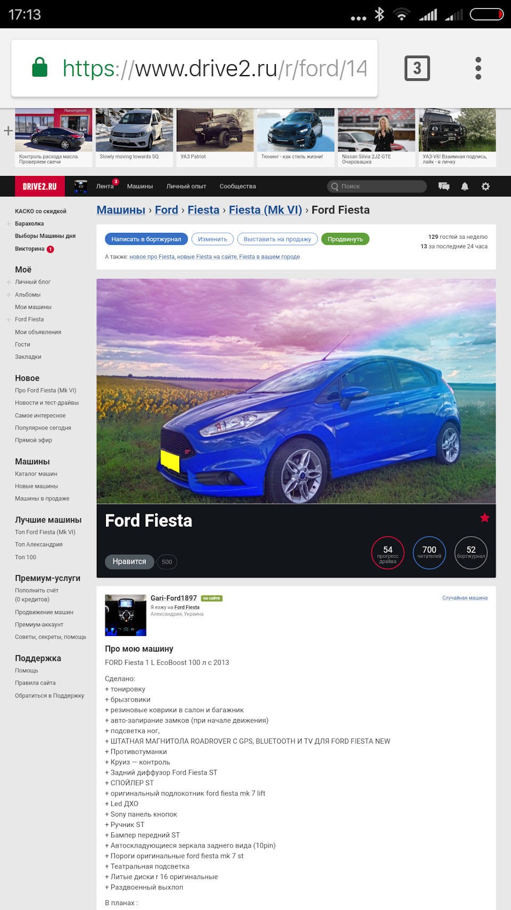Image resolution: width=511 pixels, height=910 pixels.
Task: Click the Написать в бортжурнал button
Action: coord(146,239)
